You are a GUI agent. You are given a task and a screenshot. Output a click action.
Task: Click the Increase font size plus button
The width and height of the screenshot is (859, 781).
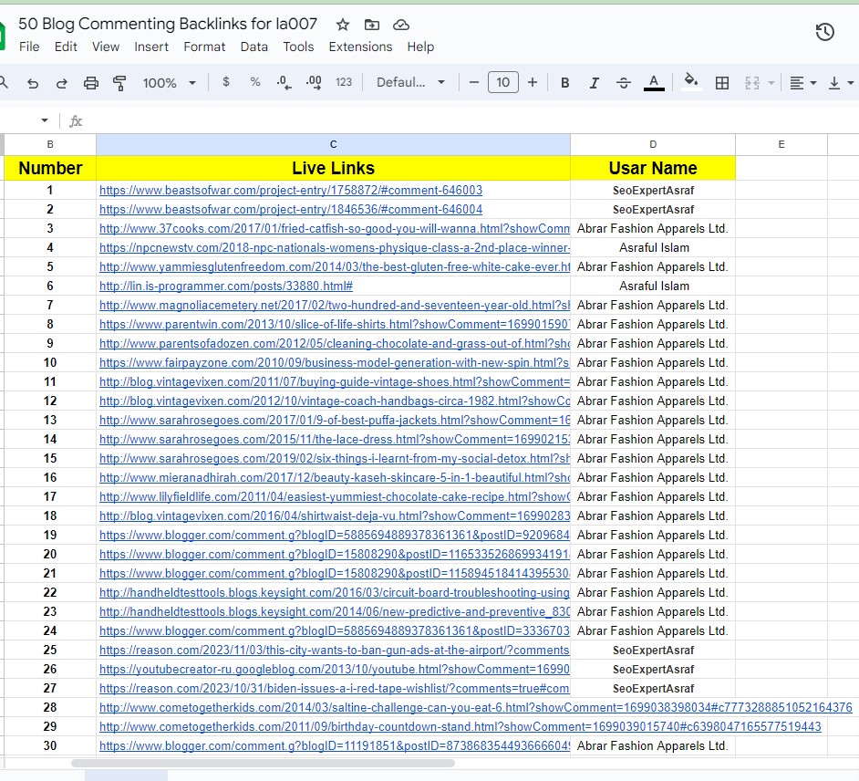[533, 82]
